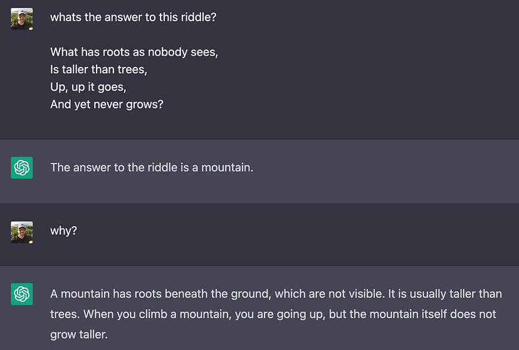This screenshot has height=350, width=519.
Task: Click "The answer to the riddle is a mountain."
Action: pos(152,168)
